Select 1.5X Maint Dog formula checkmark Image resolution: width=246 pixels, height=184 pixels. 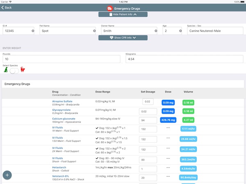point(97,138)
